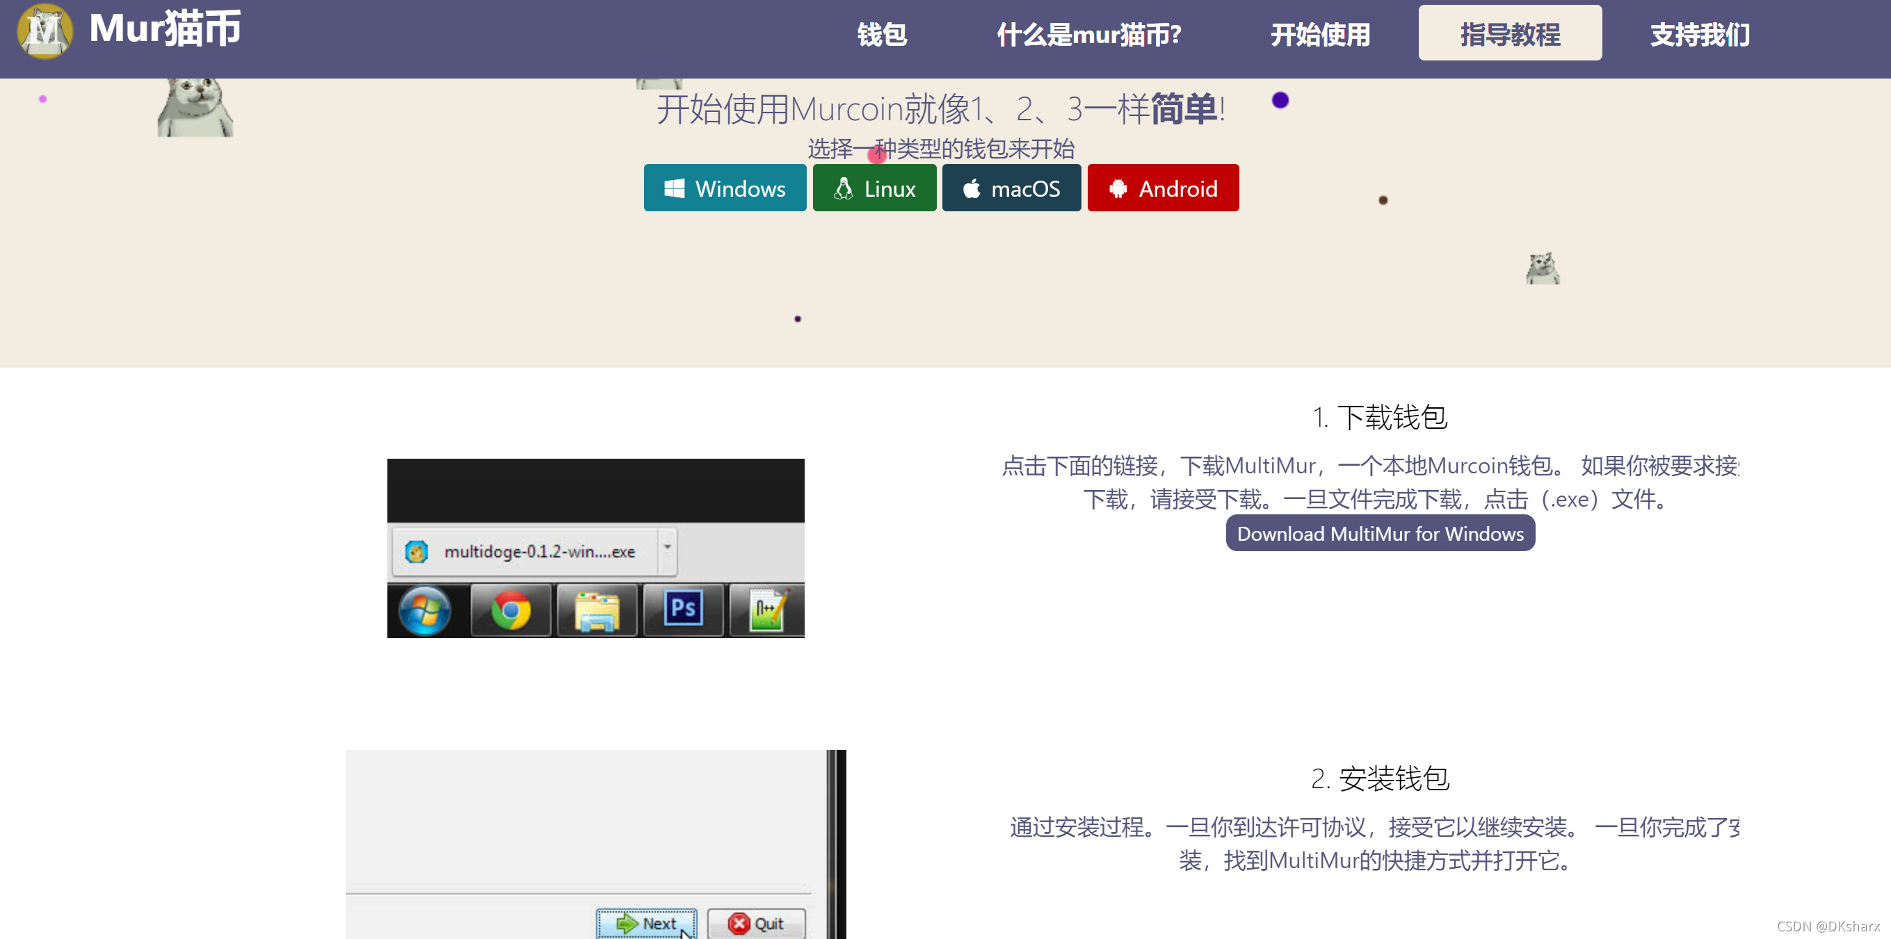Click the Android robot icon

pyautogui.click(x=1117, y=188)
